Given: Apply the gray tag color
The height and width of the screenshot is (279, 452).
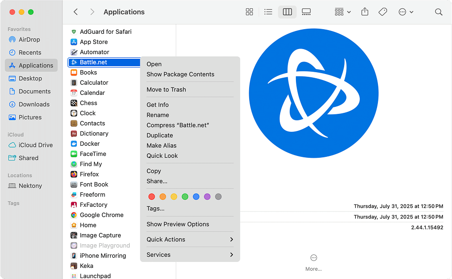Looking at the screenshot, I should click(218, 197).
